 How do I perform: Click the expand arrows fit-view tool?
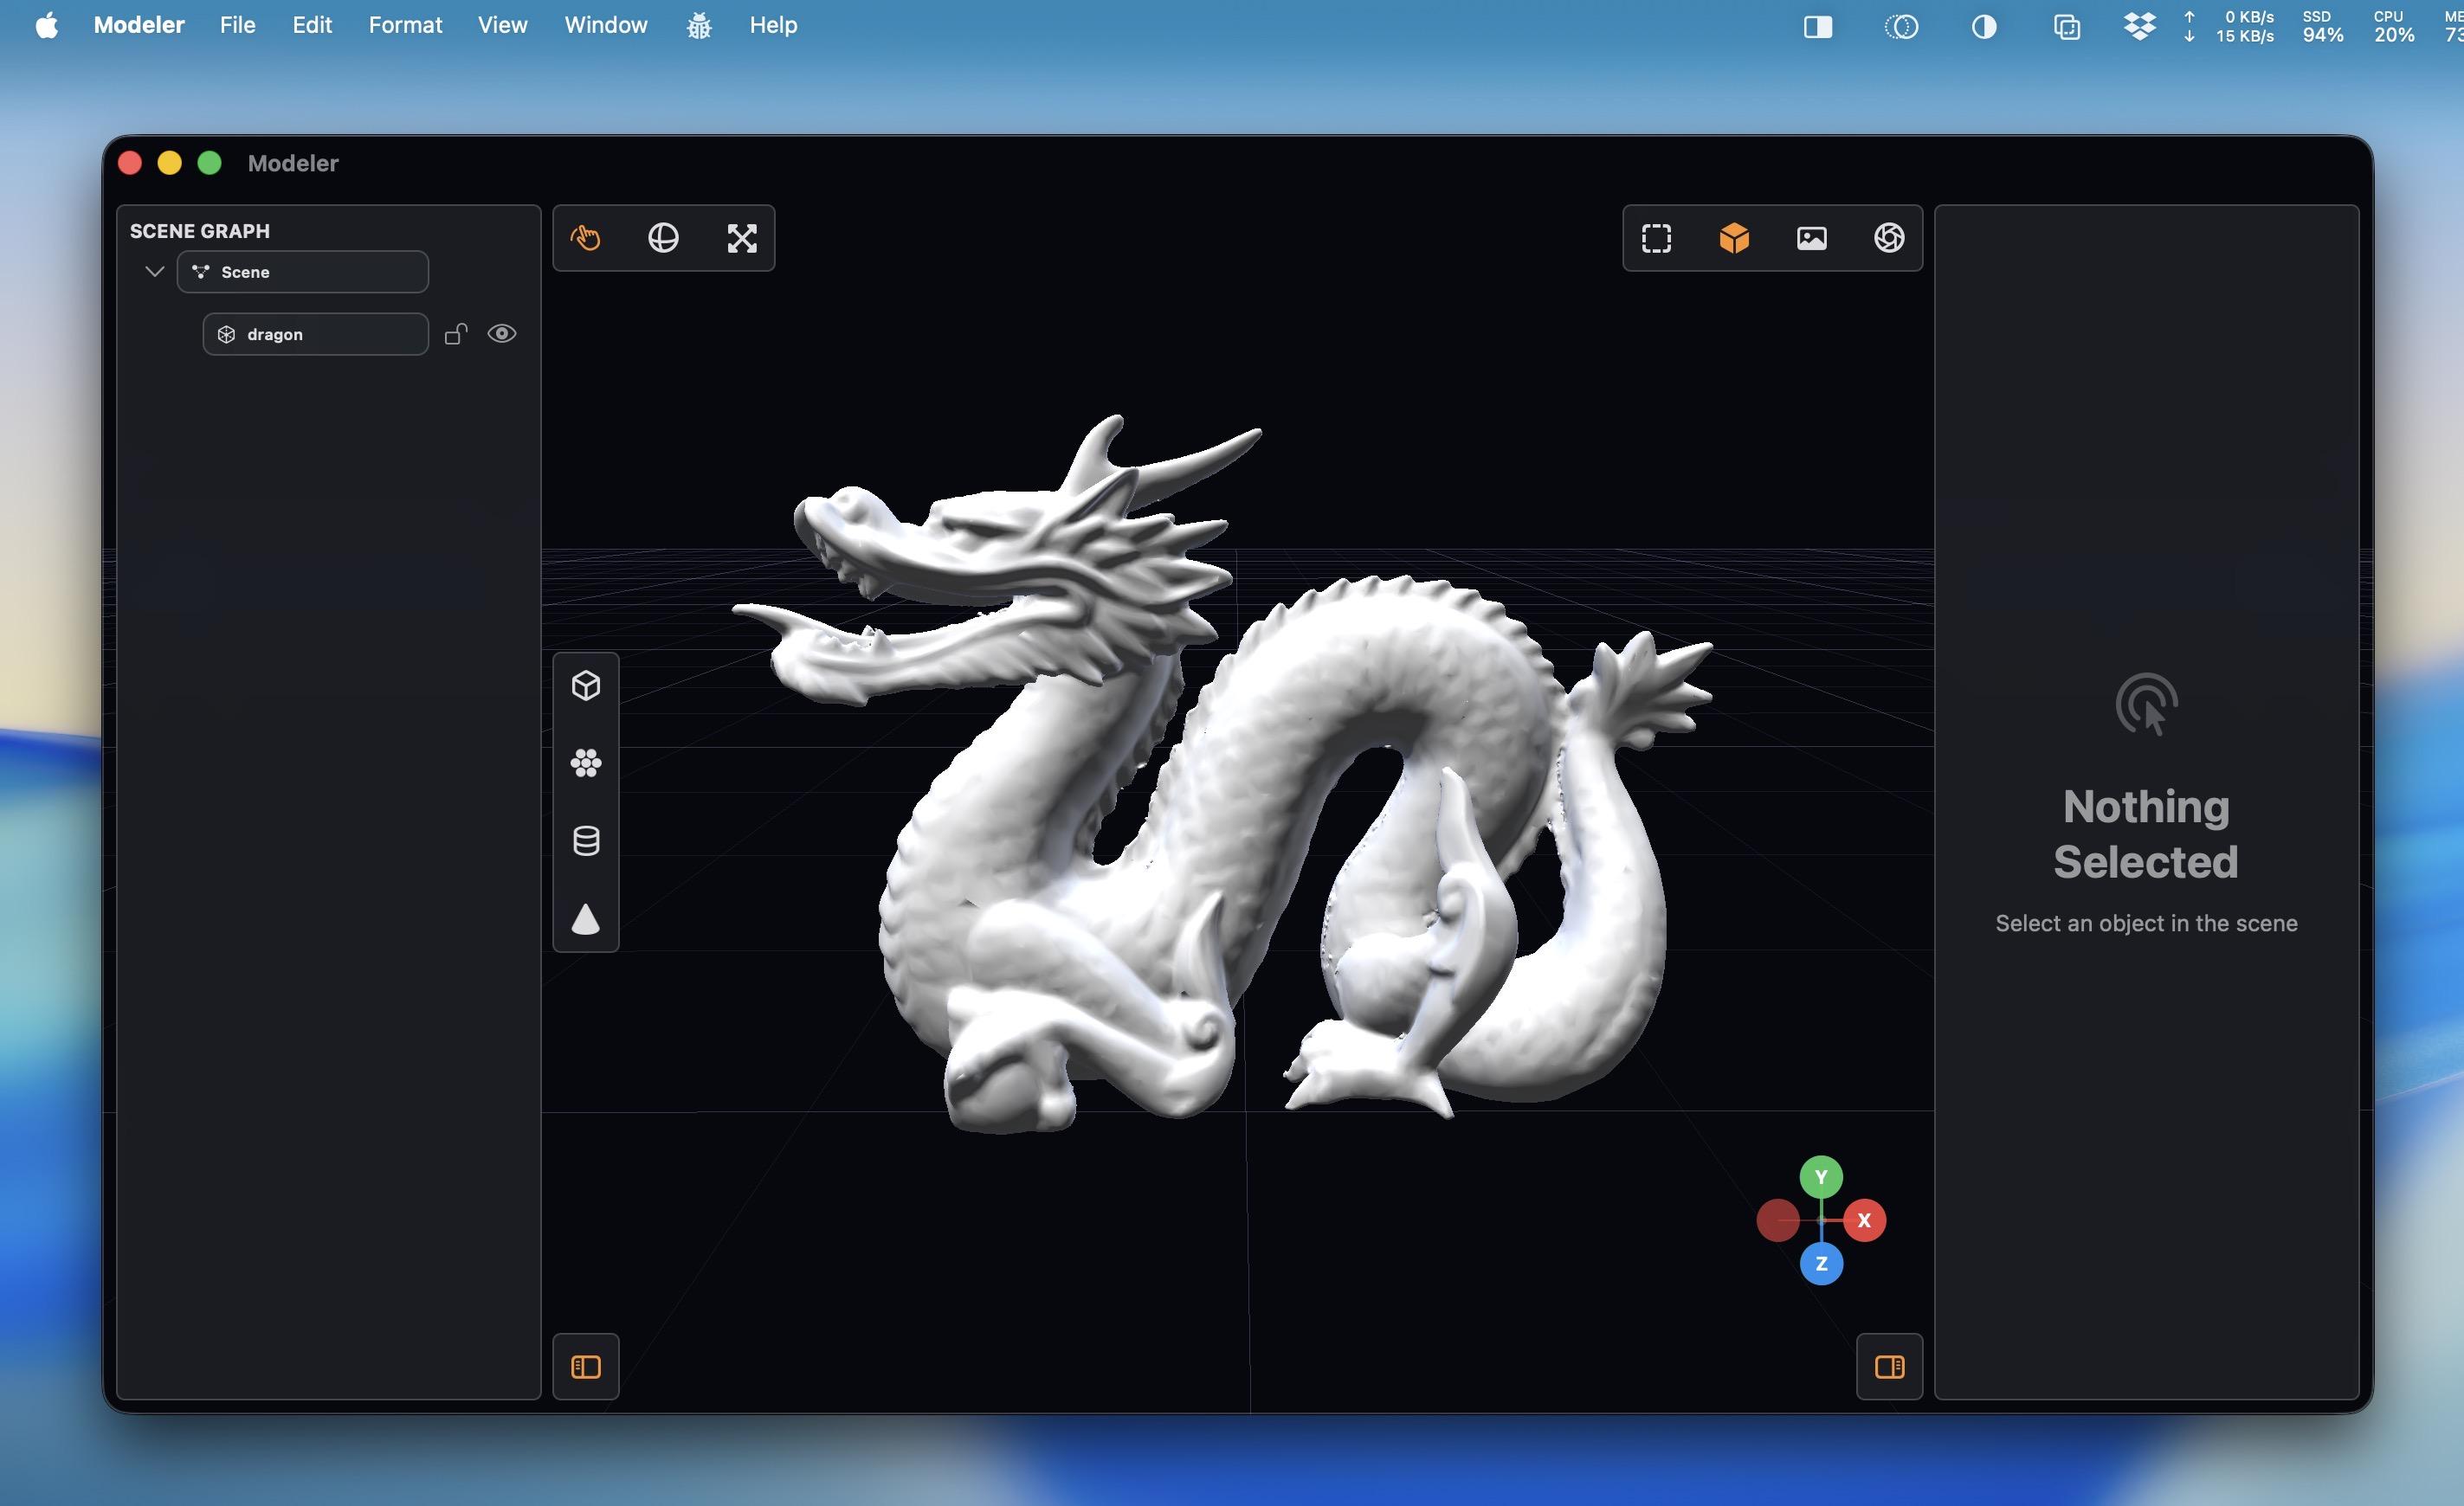click(742, 238)
